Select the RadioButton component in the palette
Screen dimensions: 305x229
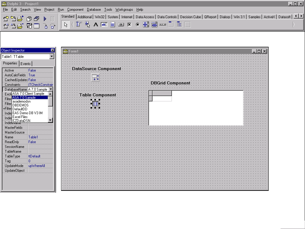[x=138, y=25]
